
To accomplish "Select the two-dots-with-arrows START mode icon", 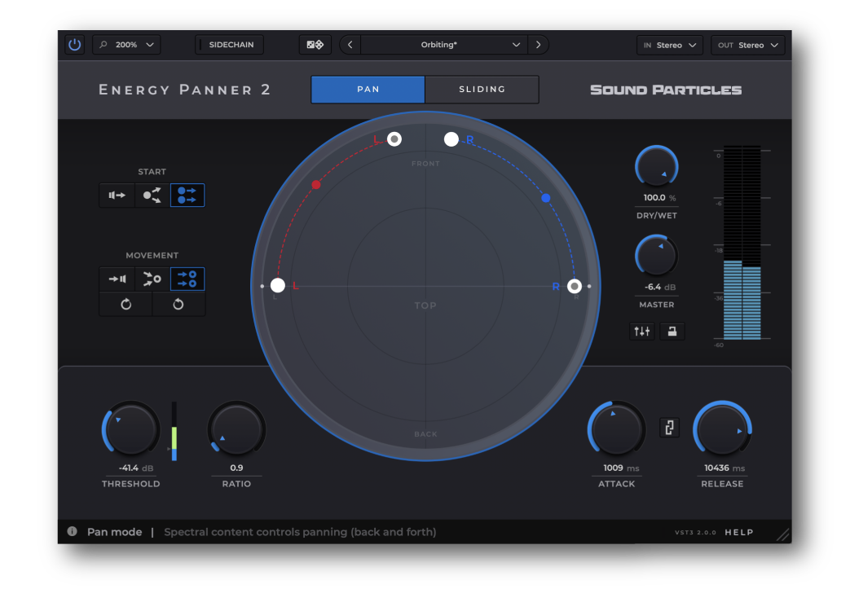I will click(x=187, y=195).
